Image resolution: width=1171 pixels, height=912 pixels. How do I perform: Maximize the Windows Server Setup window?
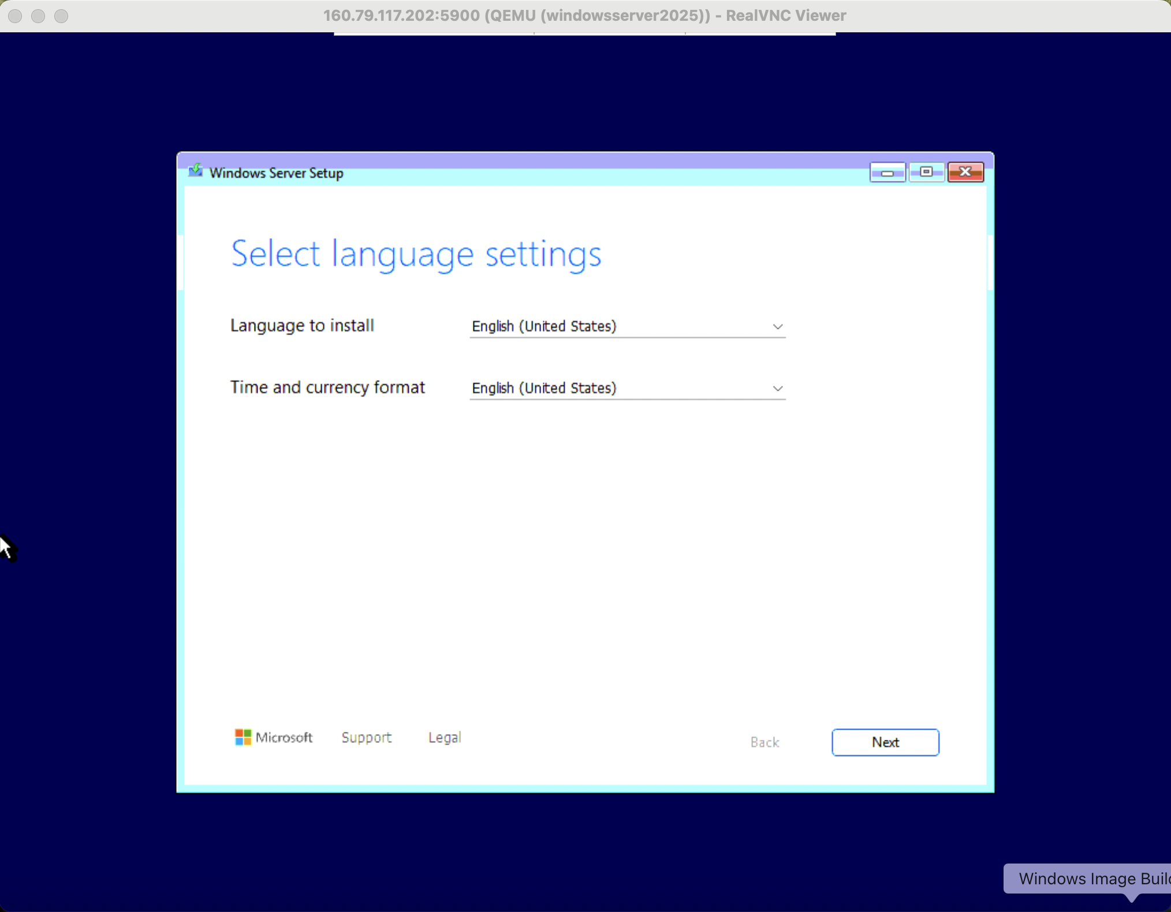pyautogui.click(x=926, y=172)
